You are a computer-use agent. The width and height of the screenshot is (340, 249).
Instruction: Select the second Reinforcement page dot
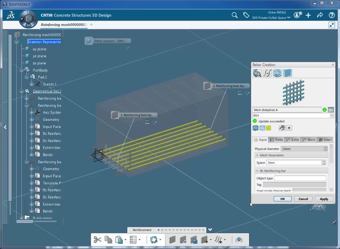tap(162, 230)
